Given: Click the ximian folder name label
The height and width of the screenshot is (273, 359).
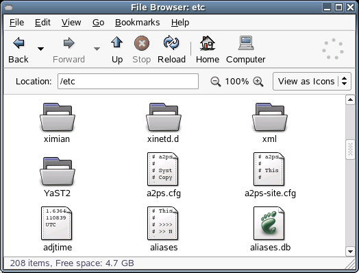Looking at the screenshot, I should click(57, 139).
